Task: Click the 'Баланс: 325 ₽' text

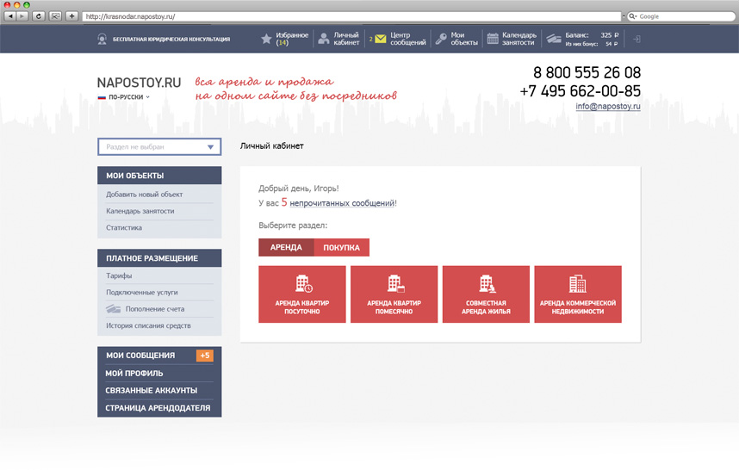Action: coord(592,35)
